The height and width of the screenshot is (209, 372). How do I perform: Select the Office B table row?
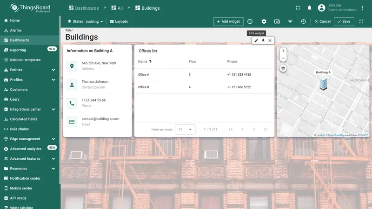click(x=204, y=87)
